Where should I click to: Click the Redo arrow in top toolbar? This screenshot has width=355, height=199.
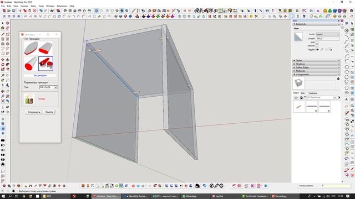click(x=45, y=11)
